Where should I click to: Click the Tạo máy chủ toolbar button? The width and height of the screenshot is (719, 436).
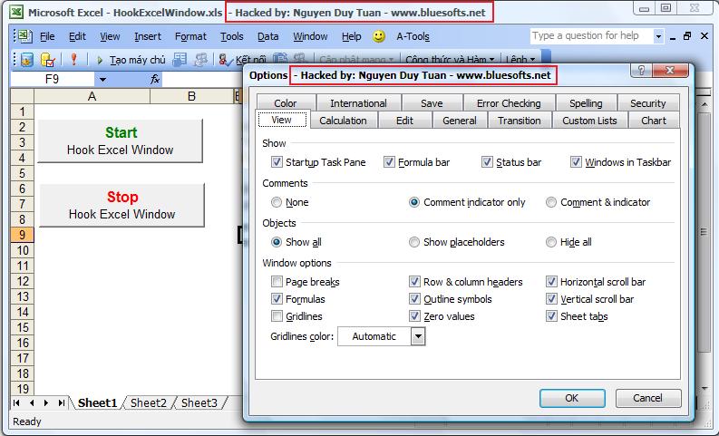[131, 60]
